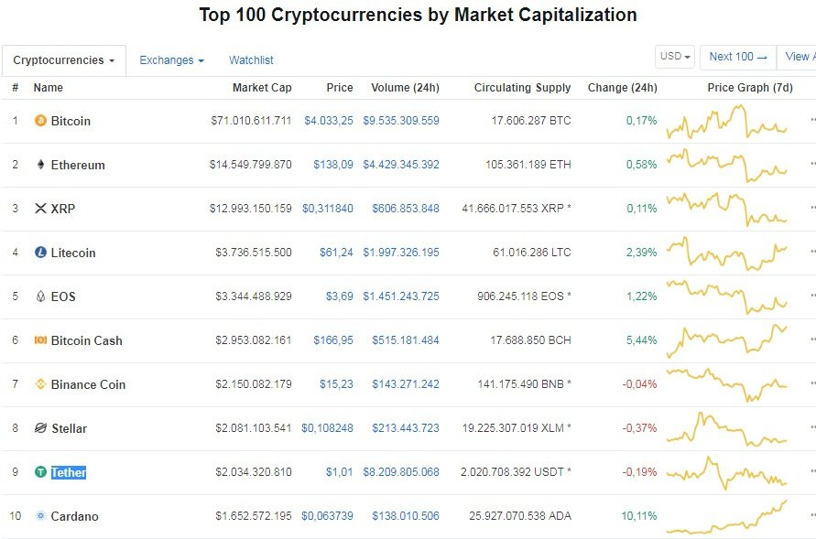Sort table by Market Cap column
The height and width of the screenshot is (539, 816).
tap(262, 88)
